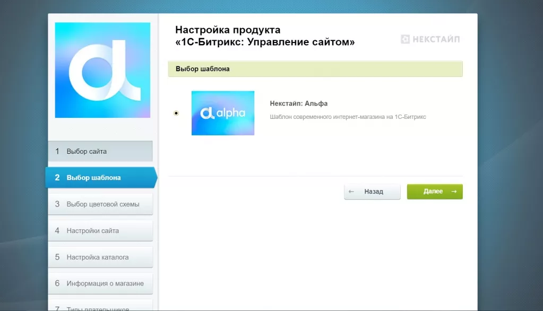Open step 4 Настройки сайта
The width and height of the screenshot is (543, 311).
point(100,231)
